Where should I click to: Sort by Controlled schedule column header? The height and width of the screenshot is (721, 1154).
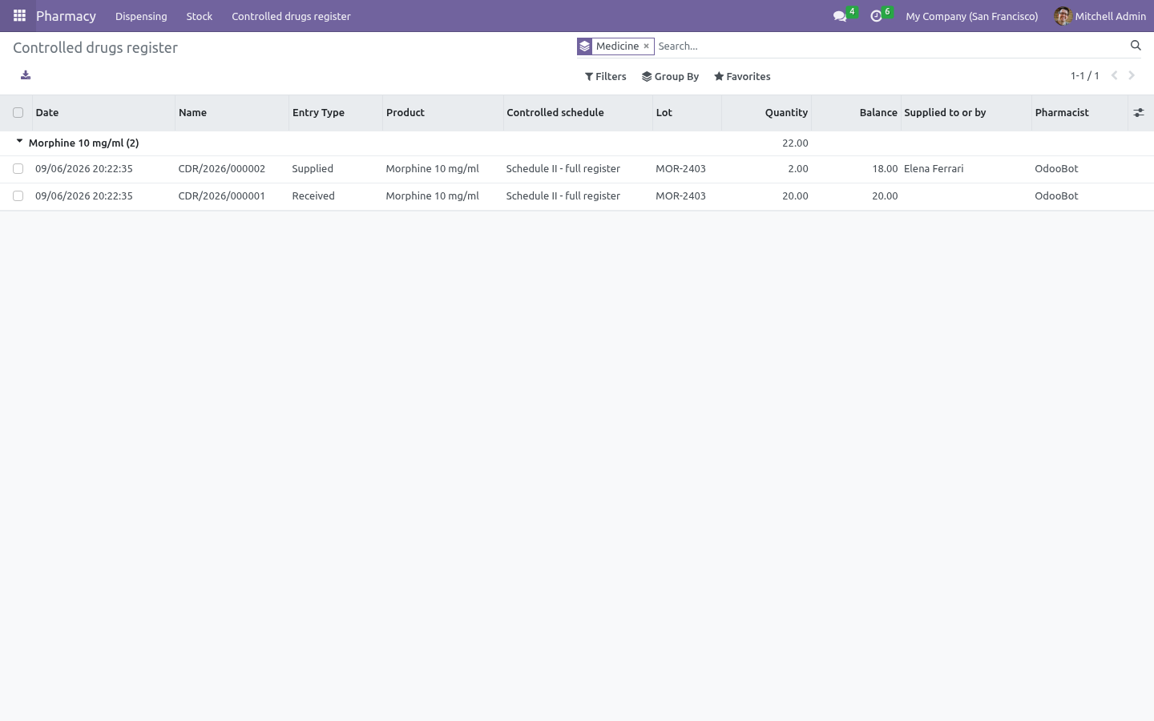(578, 113)
